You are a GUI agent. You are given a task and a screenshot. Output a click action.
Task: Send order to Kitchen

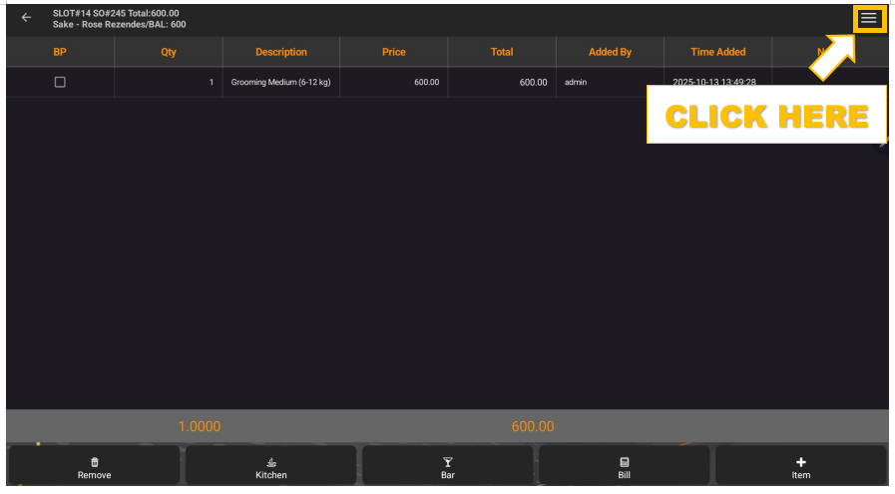click(270, 467)
